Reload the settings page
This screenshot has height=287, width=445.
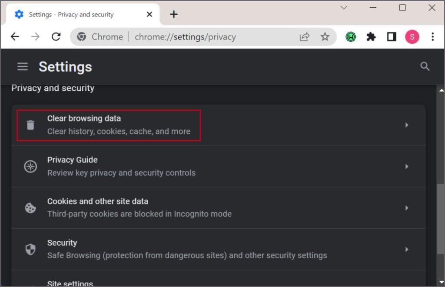[56, 36]
